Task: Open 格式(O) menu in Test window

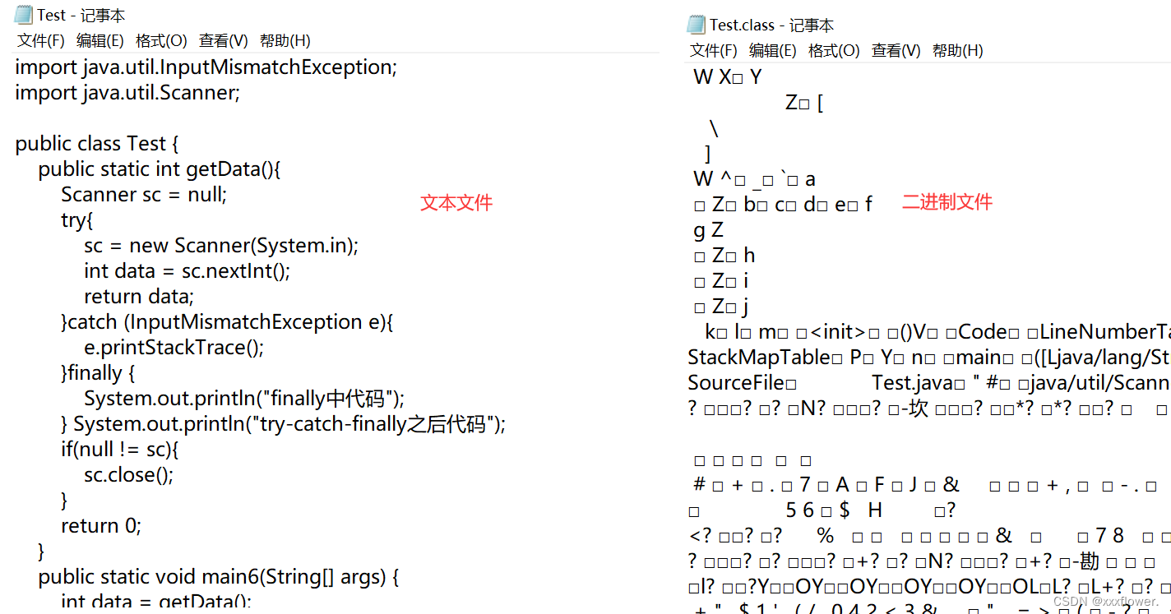Action: pos(161,40)
